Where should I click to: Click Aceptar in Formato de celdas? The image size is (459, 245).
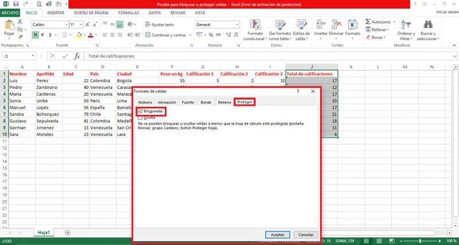pyautogui.click(x=278, y=235)
